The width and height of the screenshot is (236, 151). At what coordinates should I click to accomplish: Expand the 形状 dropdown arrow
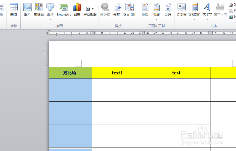[50, 19]
